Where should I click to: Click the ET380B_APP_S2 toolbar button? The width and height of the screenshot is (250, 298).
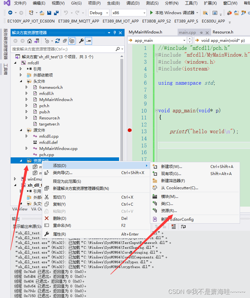point(157,21)
